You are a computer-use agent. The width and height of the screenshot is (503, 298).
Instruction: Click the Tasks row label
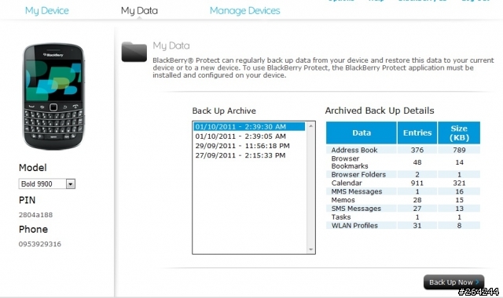pos(341,217)
